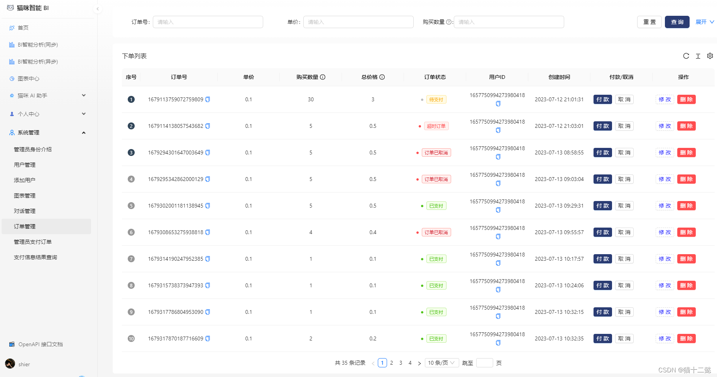
Task: Copy order number 1679113759072759809
Action: click(208, 99)
